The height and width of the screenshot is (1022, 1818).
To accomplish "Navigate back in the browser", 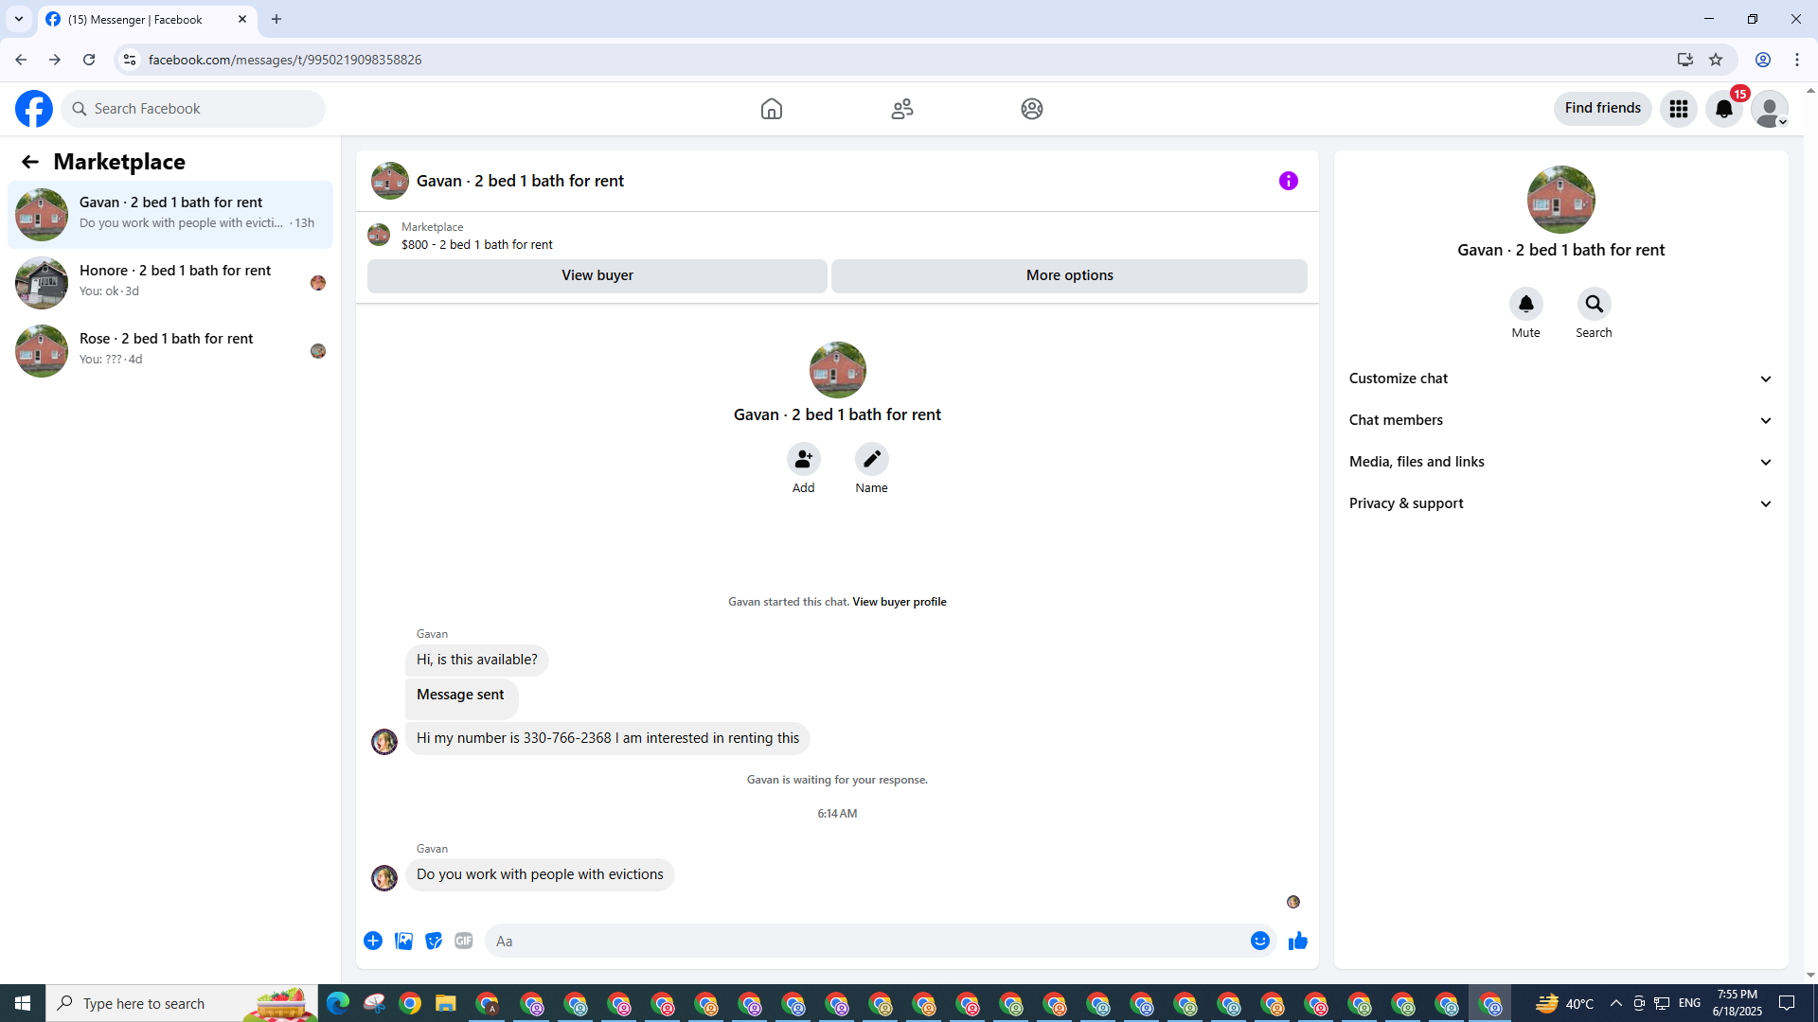I will [21, 60].
